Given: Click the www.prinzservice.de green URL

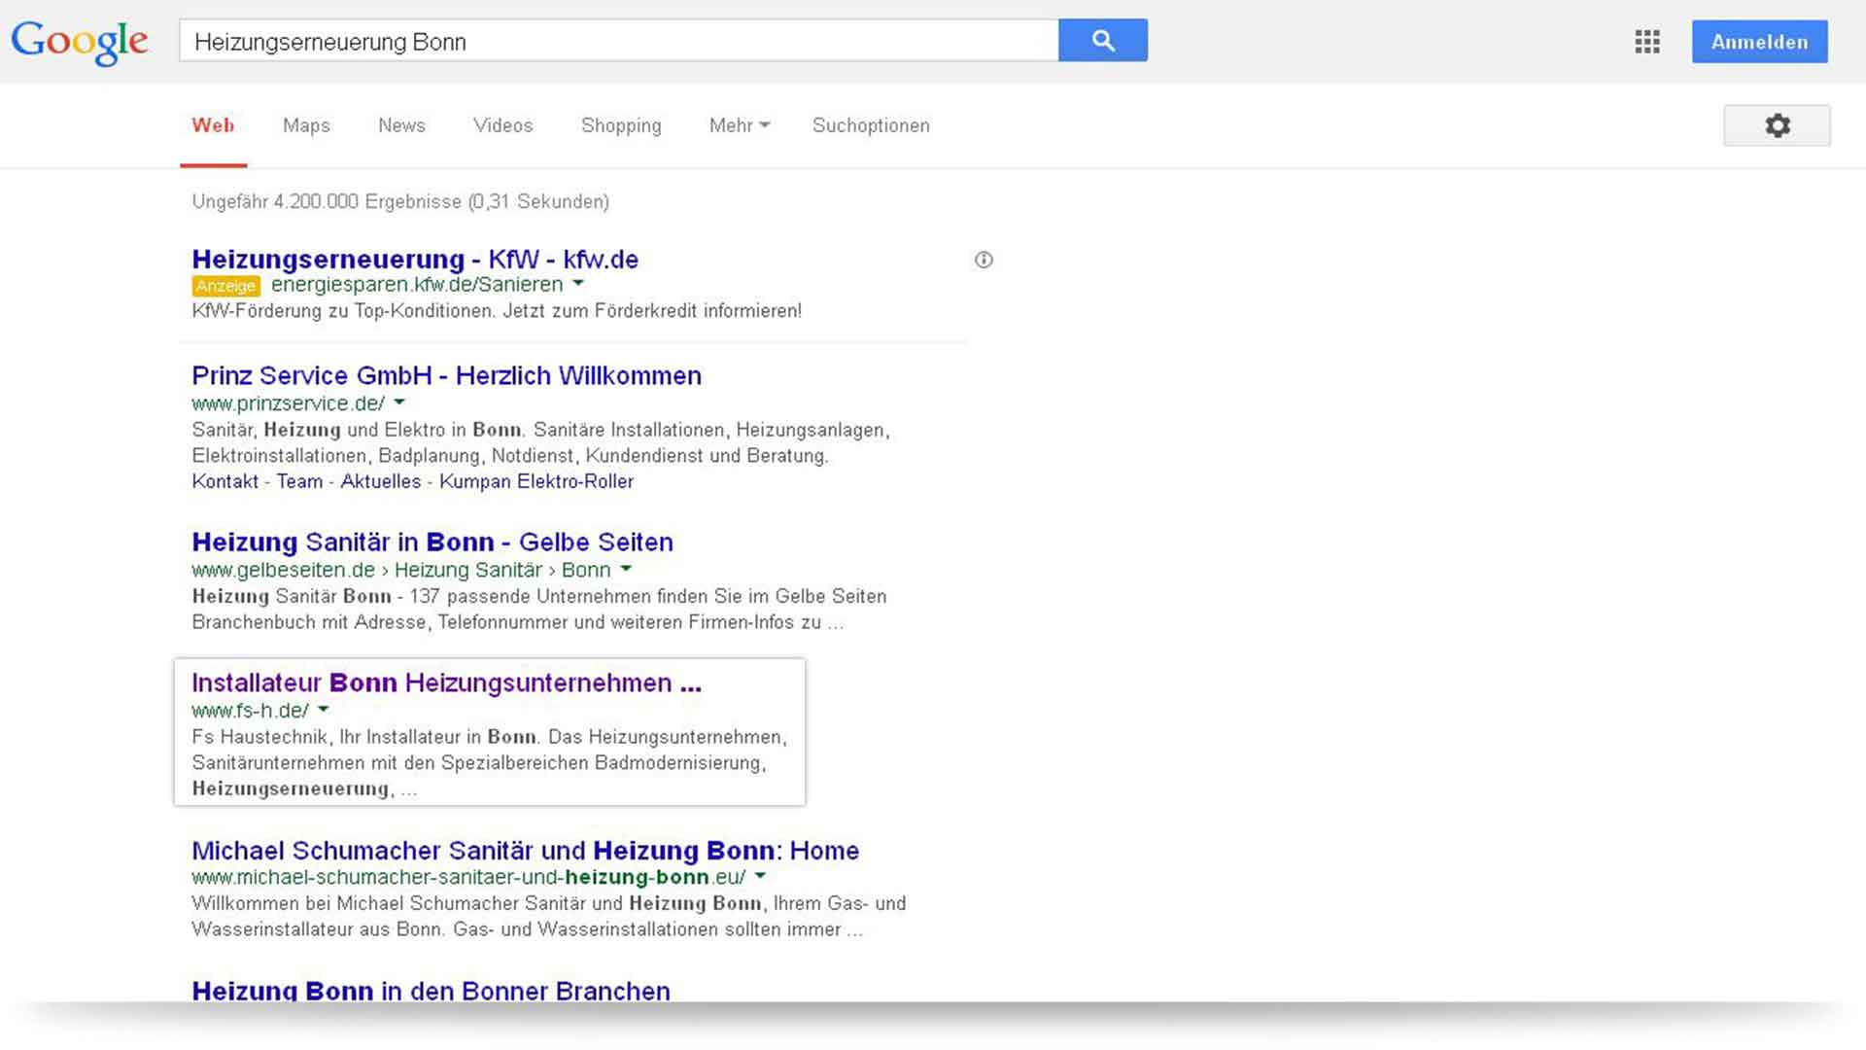Looking at the screenshot, I should coord(288,403).
